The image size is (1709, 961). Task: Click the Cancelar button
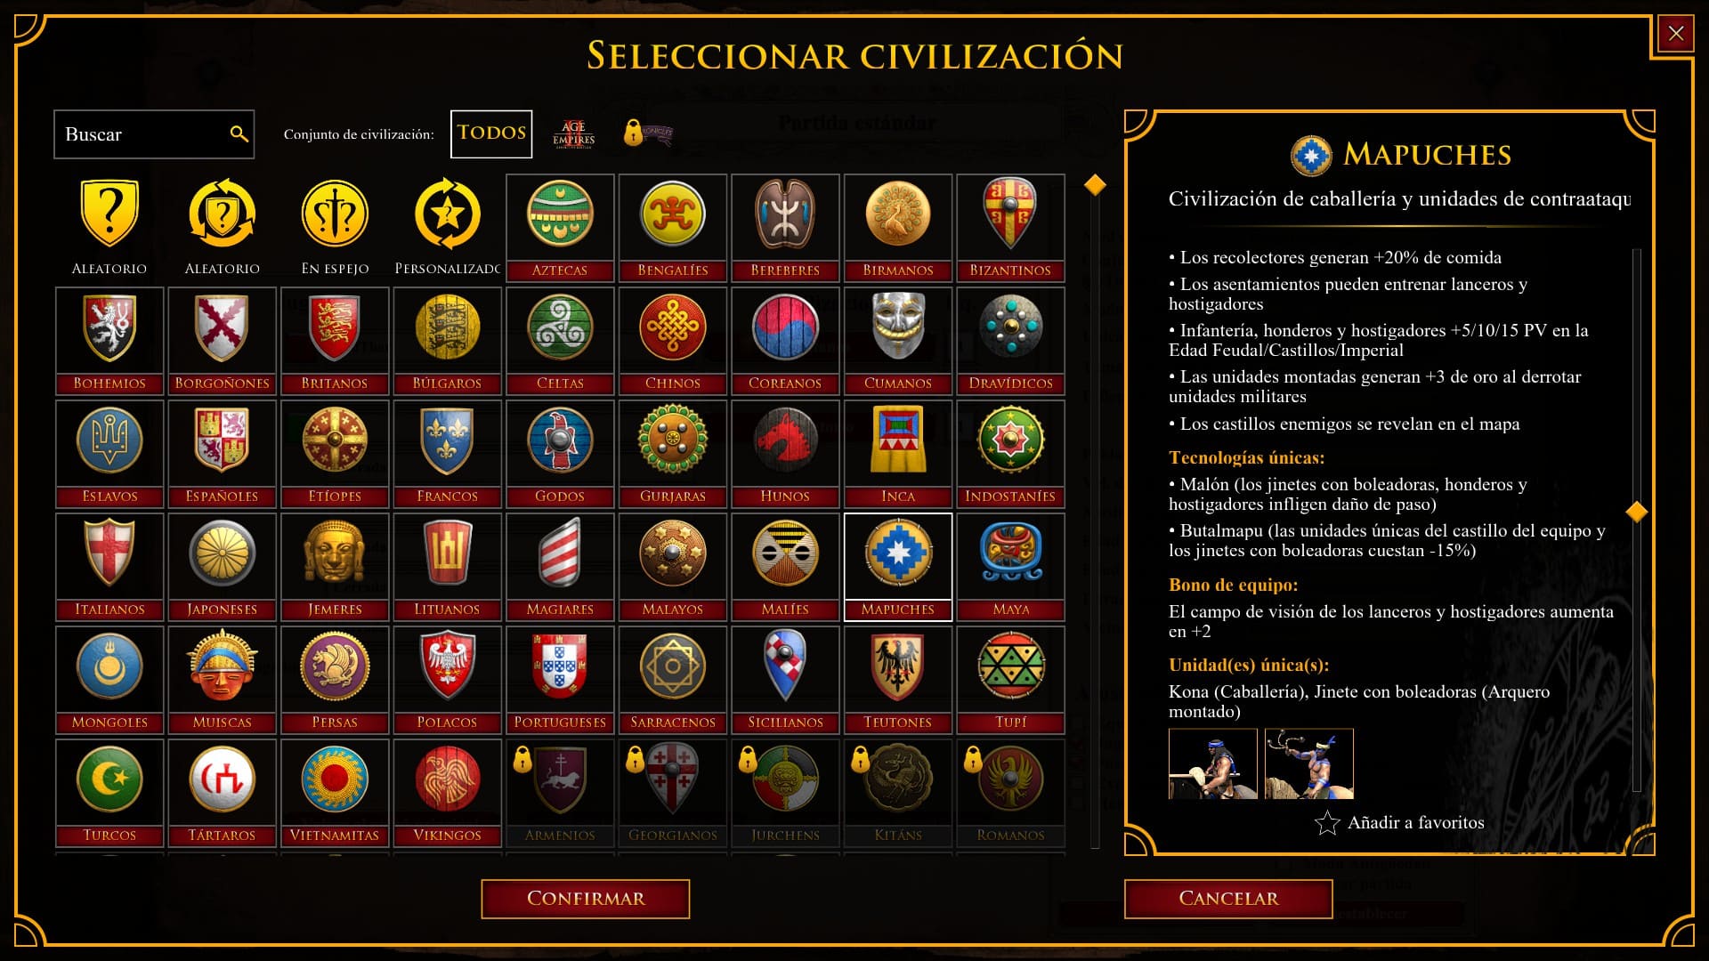tap(1228, 899)
